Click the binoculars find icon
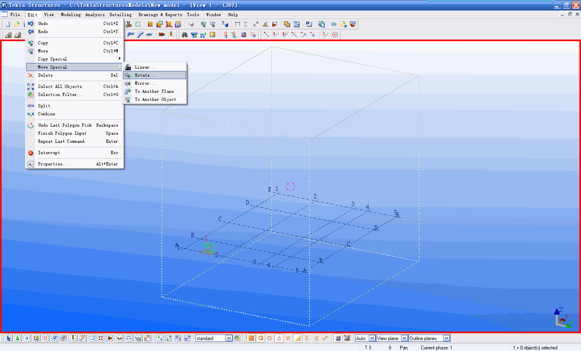Screen dimensions: 581x351 tap(184, 35)
